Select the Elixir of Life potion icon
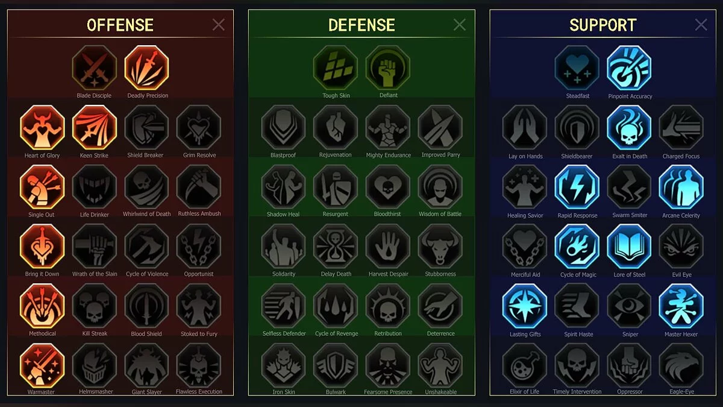 click(525, 365)
